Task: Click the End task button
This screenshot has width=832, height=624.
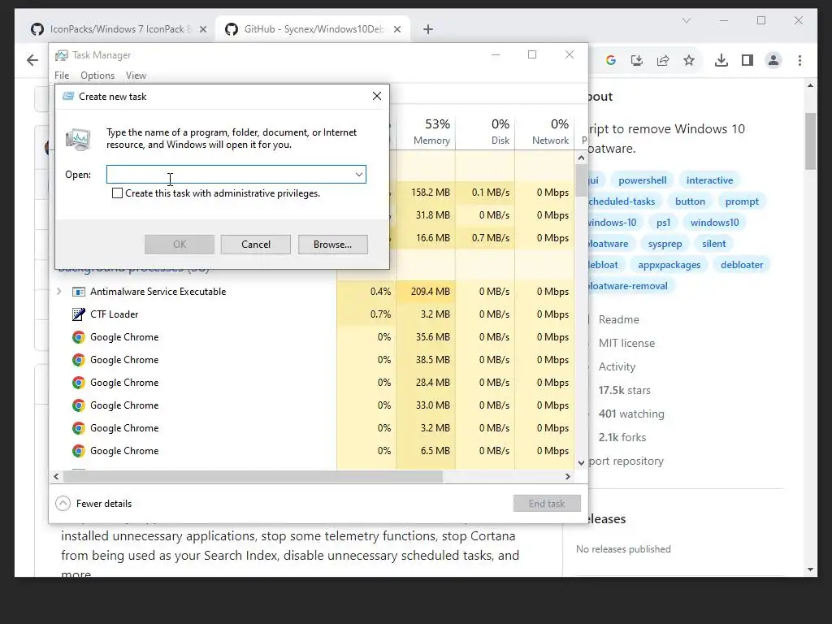Action: pos(547,504)
